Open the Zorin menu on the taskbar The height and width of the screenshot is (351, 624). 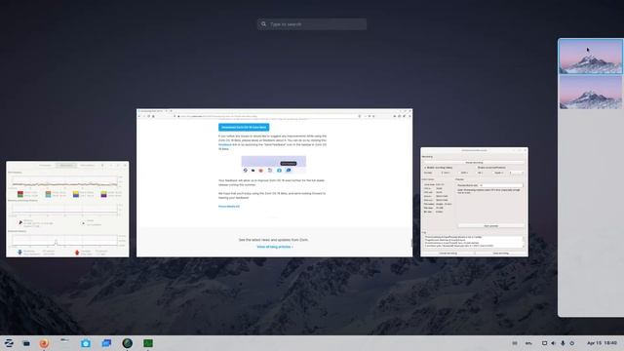click(x=9, y=343)
